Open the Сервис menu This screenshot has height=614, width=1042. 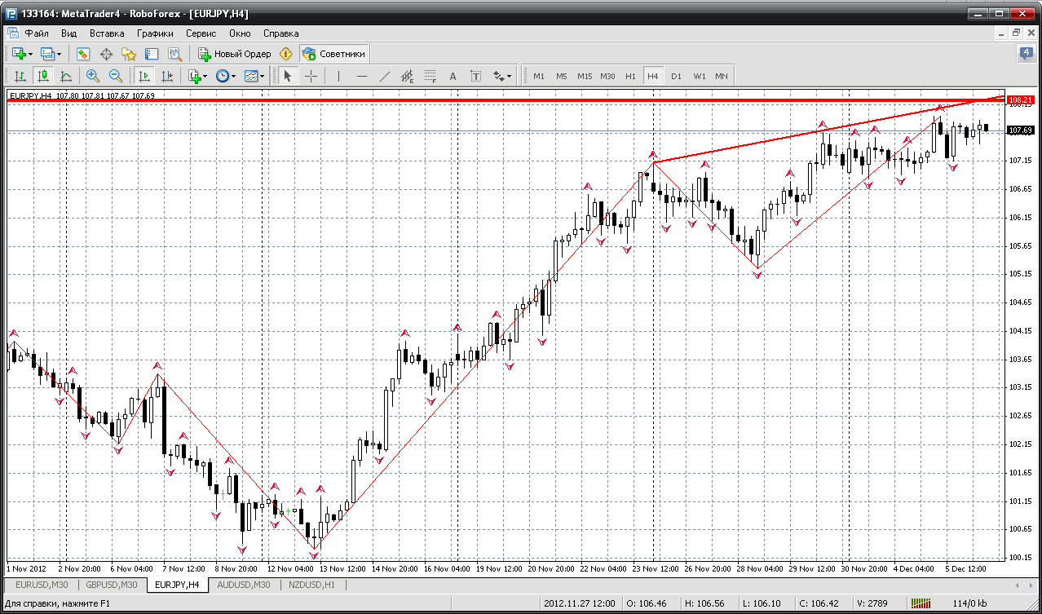[201, 33]
